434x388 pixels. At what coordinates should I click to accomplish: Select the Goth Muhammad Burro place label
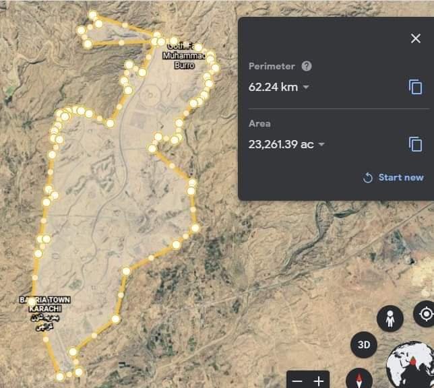(x=185, y=56)
